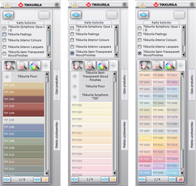Click color card list up arrow in right panel

(x=184, y=27)
